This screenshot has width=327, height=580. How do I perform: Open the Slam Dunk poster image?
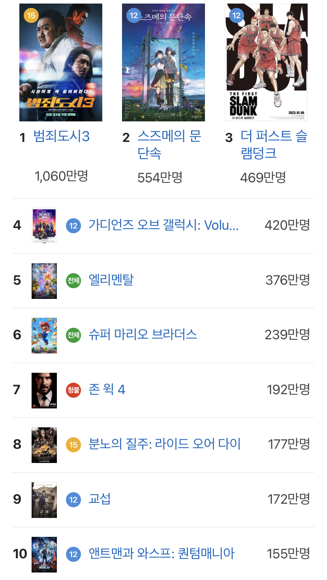pyautogui.click(x=266, y=62)
